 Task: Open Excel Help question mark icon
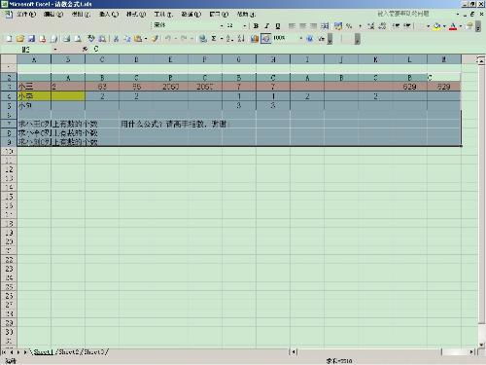pyautogui.click(x=310, y=39)
